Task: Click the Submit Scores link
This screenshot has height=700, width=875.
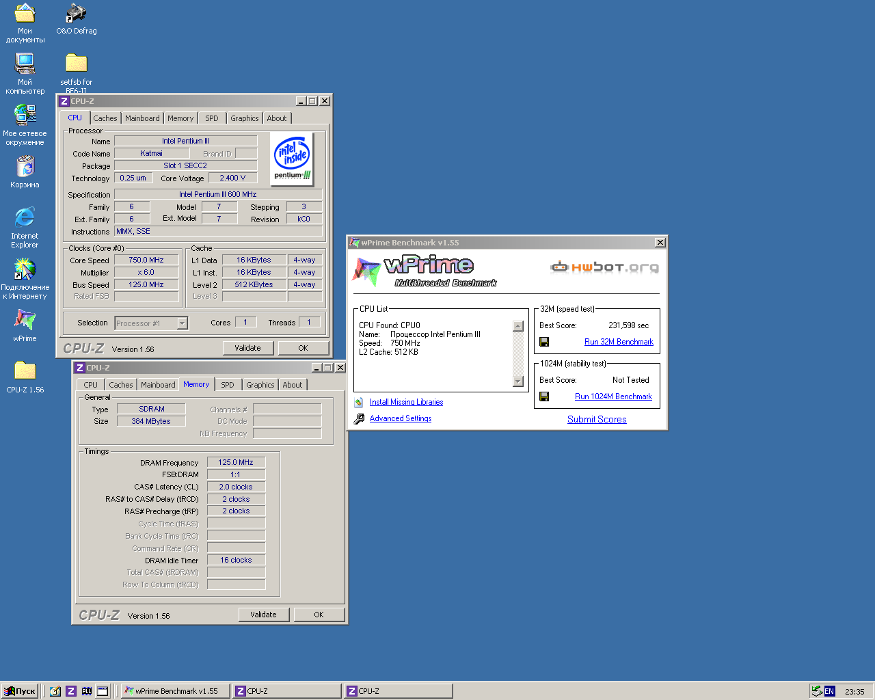Action: [597, 419]
